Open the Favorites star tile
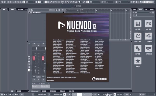156x96 pixels. pyautogui.click(x=138, y=61)
